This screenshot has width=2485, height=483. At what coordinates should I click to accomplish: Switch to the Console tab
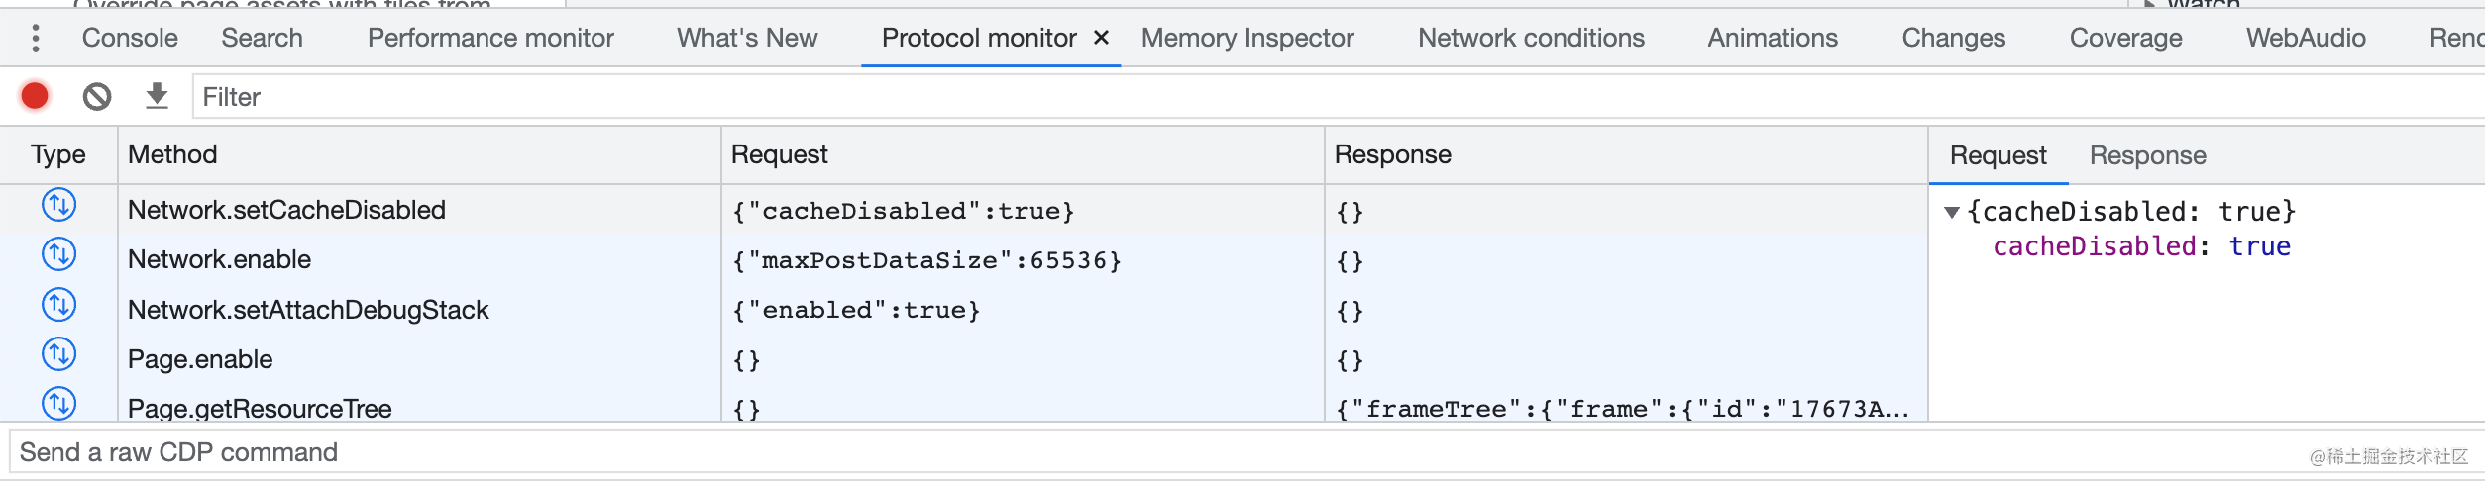130,38
